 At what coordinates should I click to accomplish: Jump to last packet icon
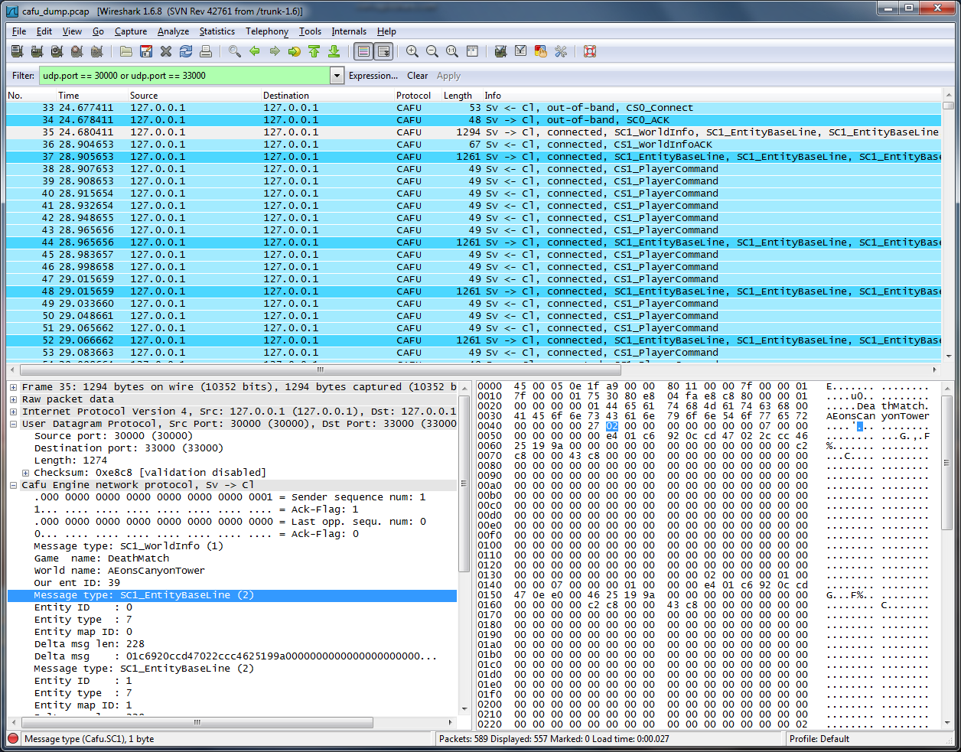[x=334, y=51]
